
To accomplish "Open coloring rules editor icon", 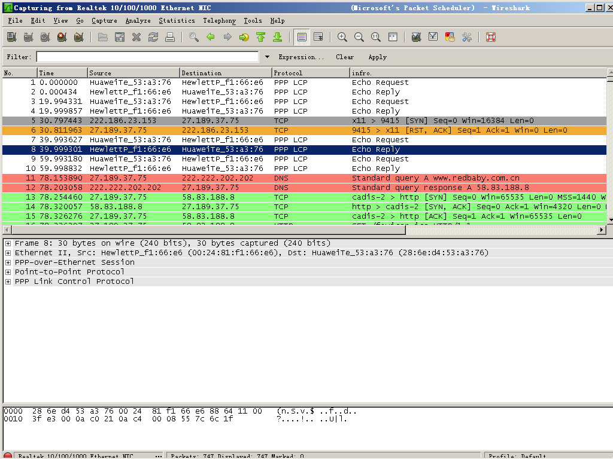I will pyautogui.click(x=450, y=37).
